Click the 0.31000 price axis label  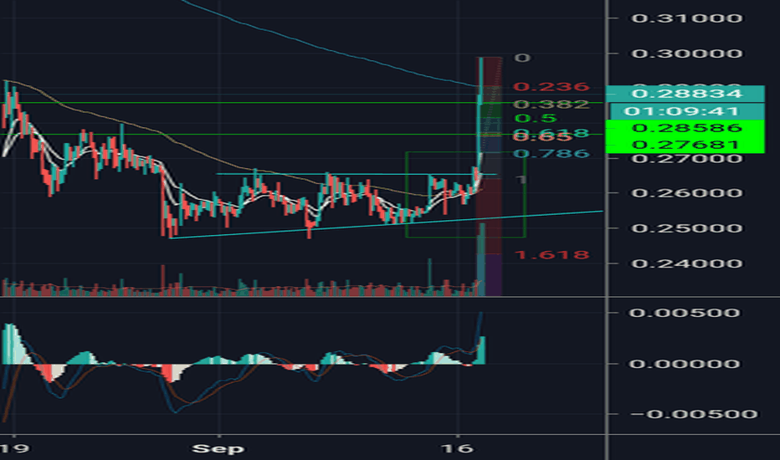687,18
